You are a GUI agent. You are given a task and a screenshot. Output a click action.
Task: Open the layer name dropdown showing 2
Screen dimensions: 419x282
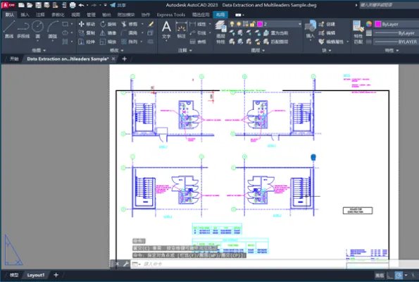point(280,24)
